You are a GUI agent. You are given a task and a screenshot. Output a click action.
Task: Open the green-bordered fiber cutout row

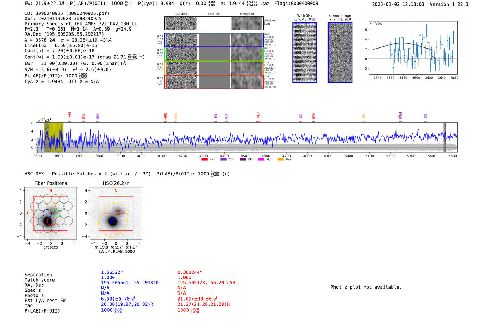[214, 54]
